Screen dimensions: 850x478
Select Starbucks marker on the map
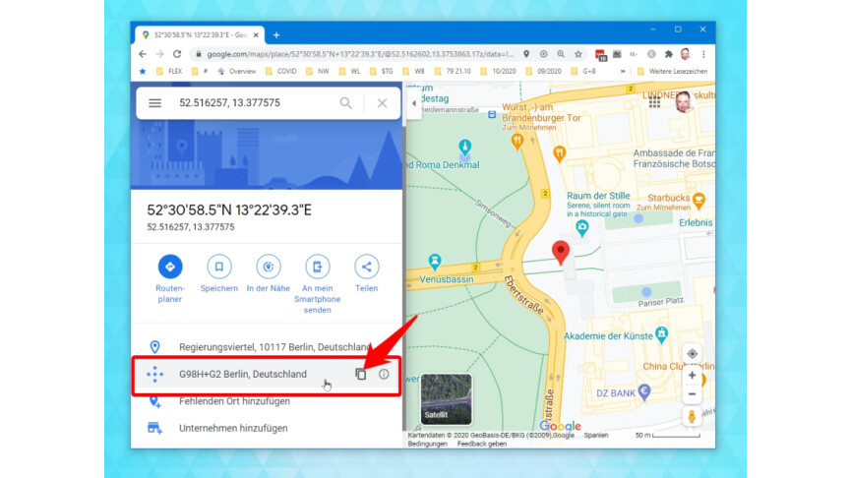click(698, 201)
